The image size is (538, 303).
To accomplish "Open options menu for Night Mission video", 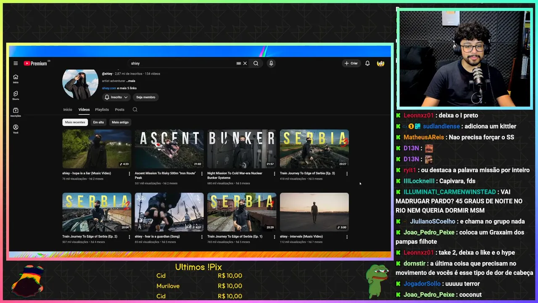I will tap(274, 173).
